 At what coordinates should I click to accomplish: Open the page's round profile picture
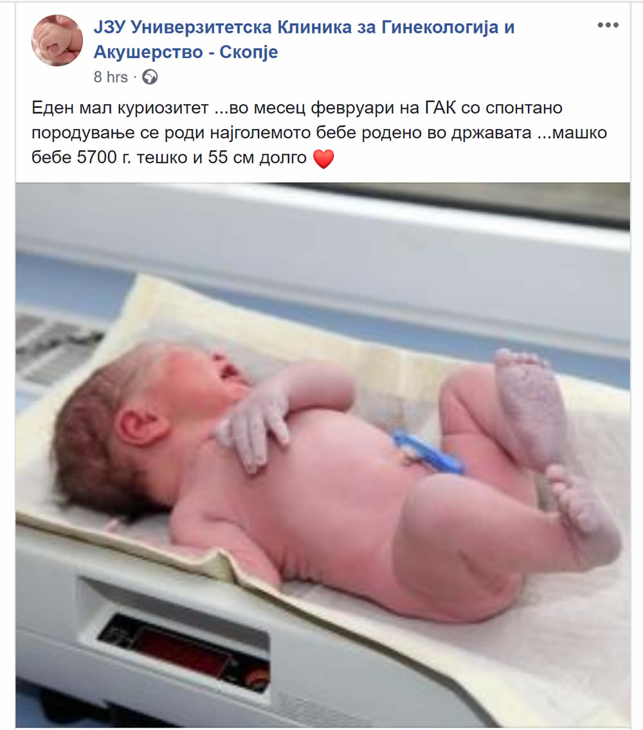(x=57, y=40)
